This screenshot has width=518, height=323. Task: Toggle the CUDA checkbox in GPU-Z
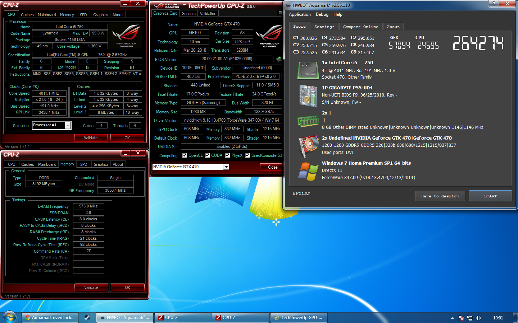[x=207, y=155]
